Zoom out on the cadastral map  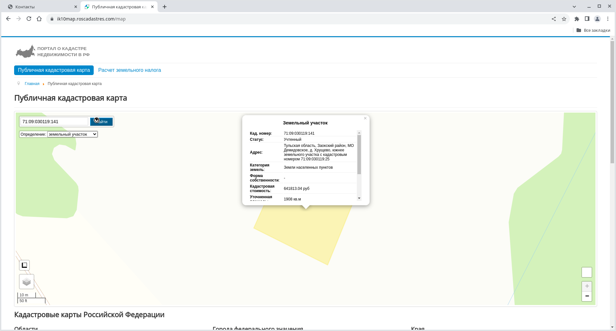click(587, 296)
